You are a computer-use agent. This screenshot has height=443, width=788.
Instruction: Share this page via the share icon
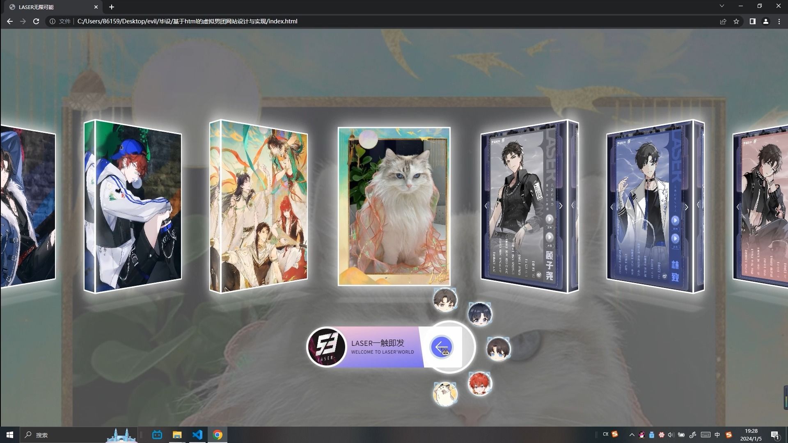(723, 21)
